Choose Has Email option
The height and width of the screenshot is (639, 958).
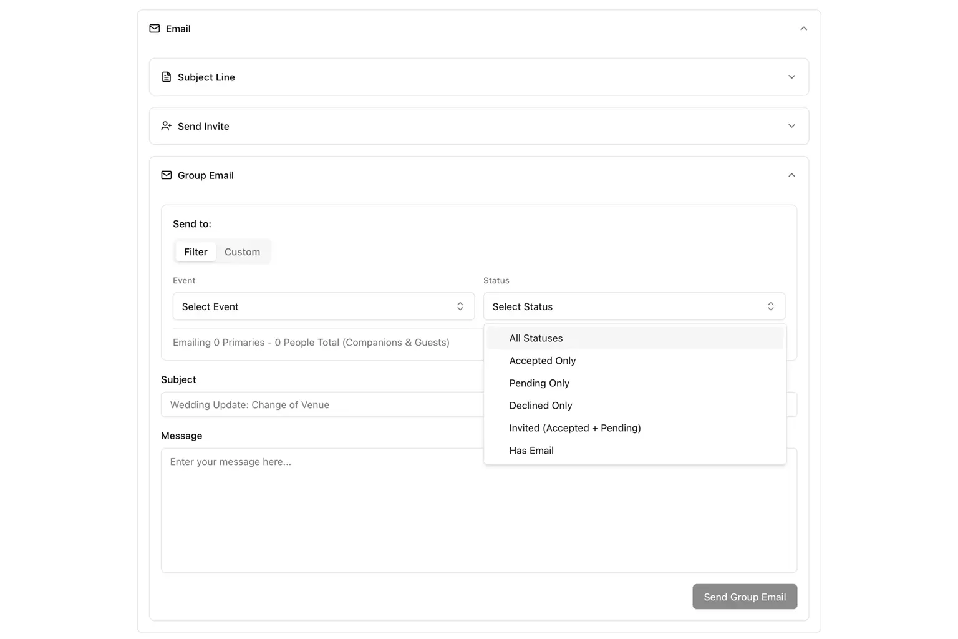[x=635, y=451]
